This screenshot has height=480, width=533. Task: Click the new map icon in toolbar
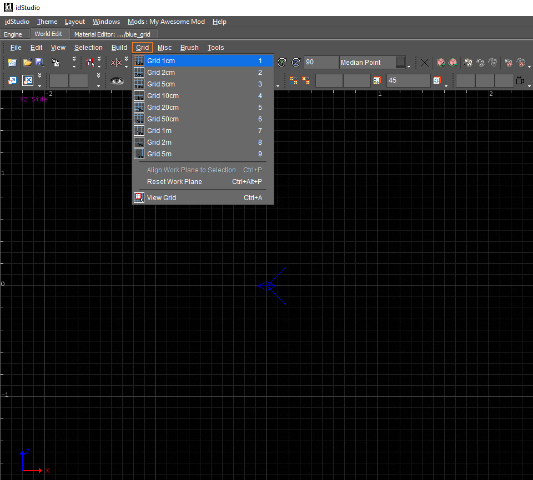(12, 63)
